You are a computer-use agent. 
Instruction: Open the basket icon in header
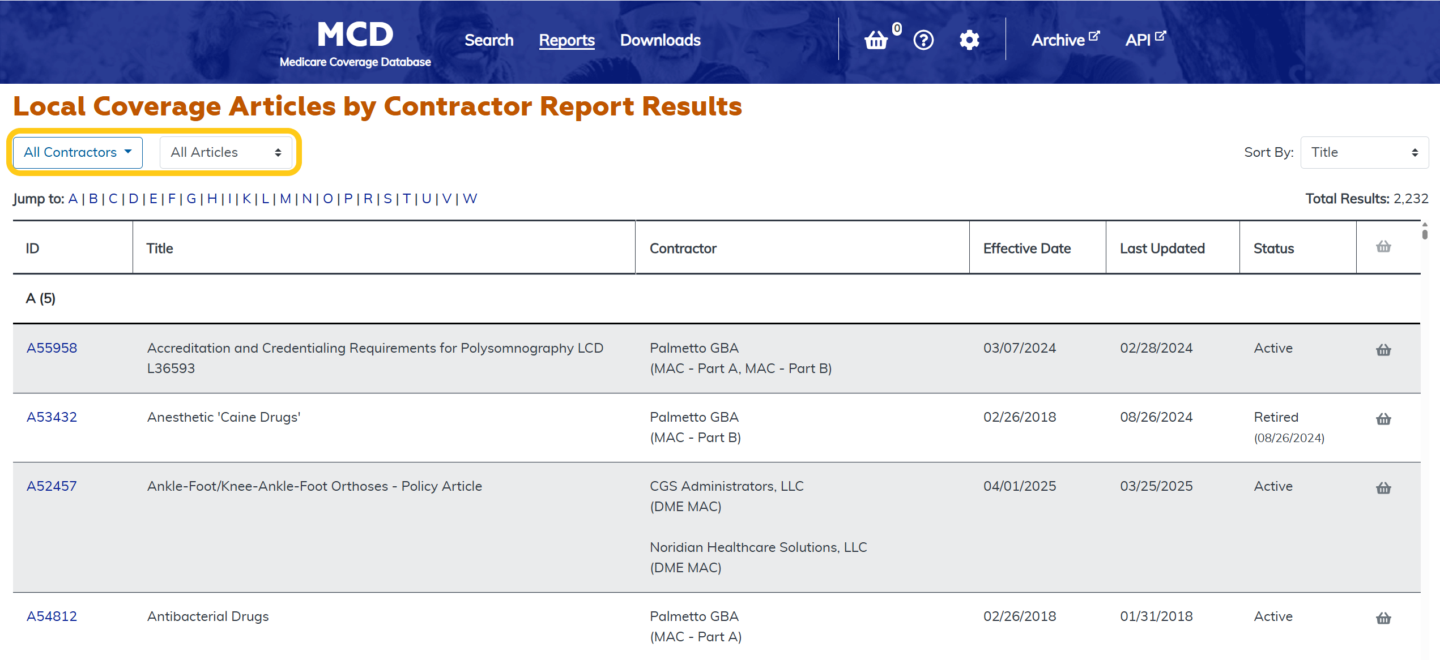pyautogui.click(x=876, y=40)
